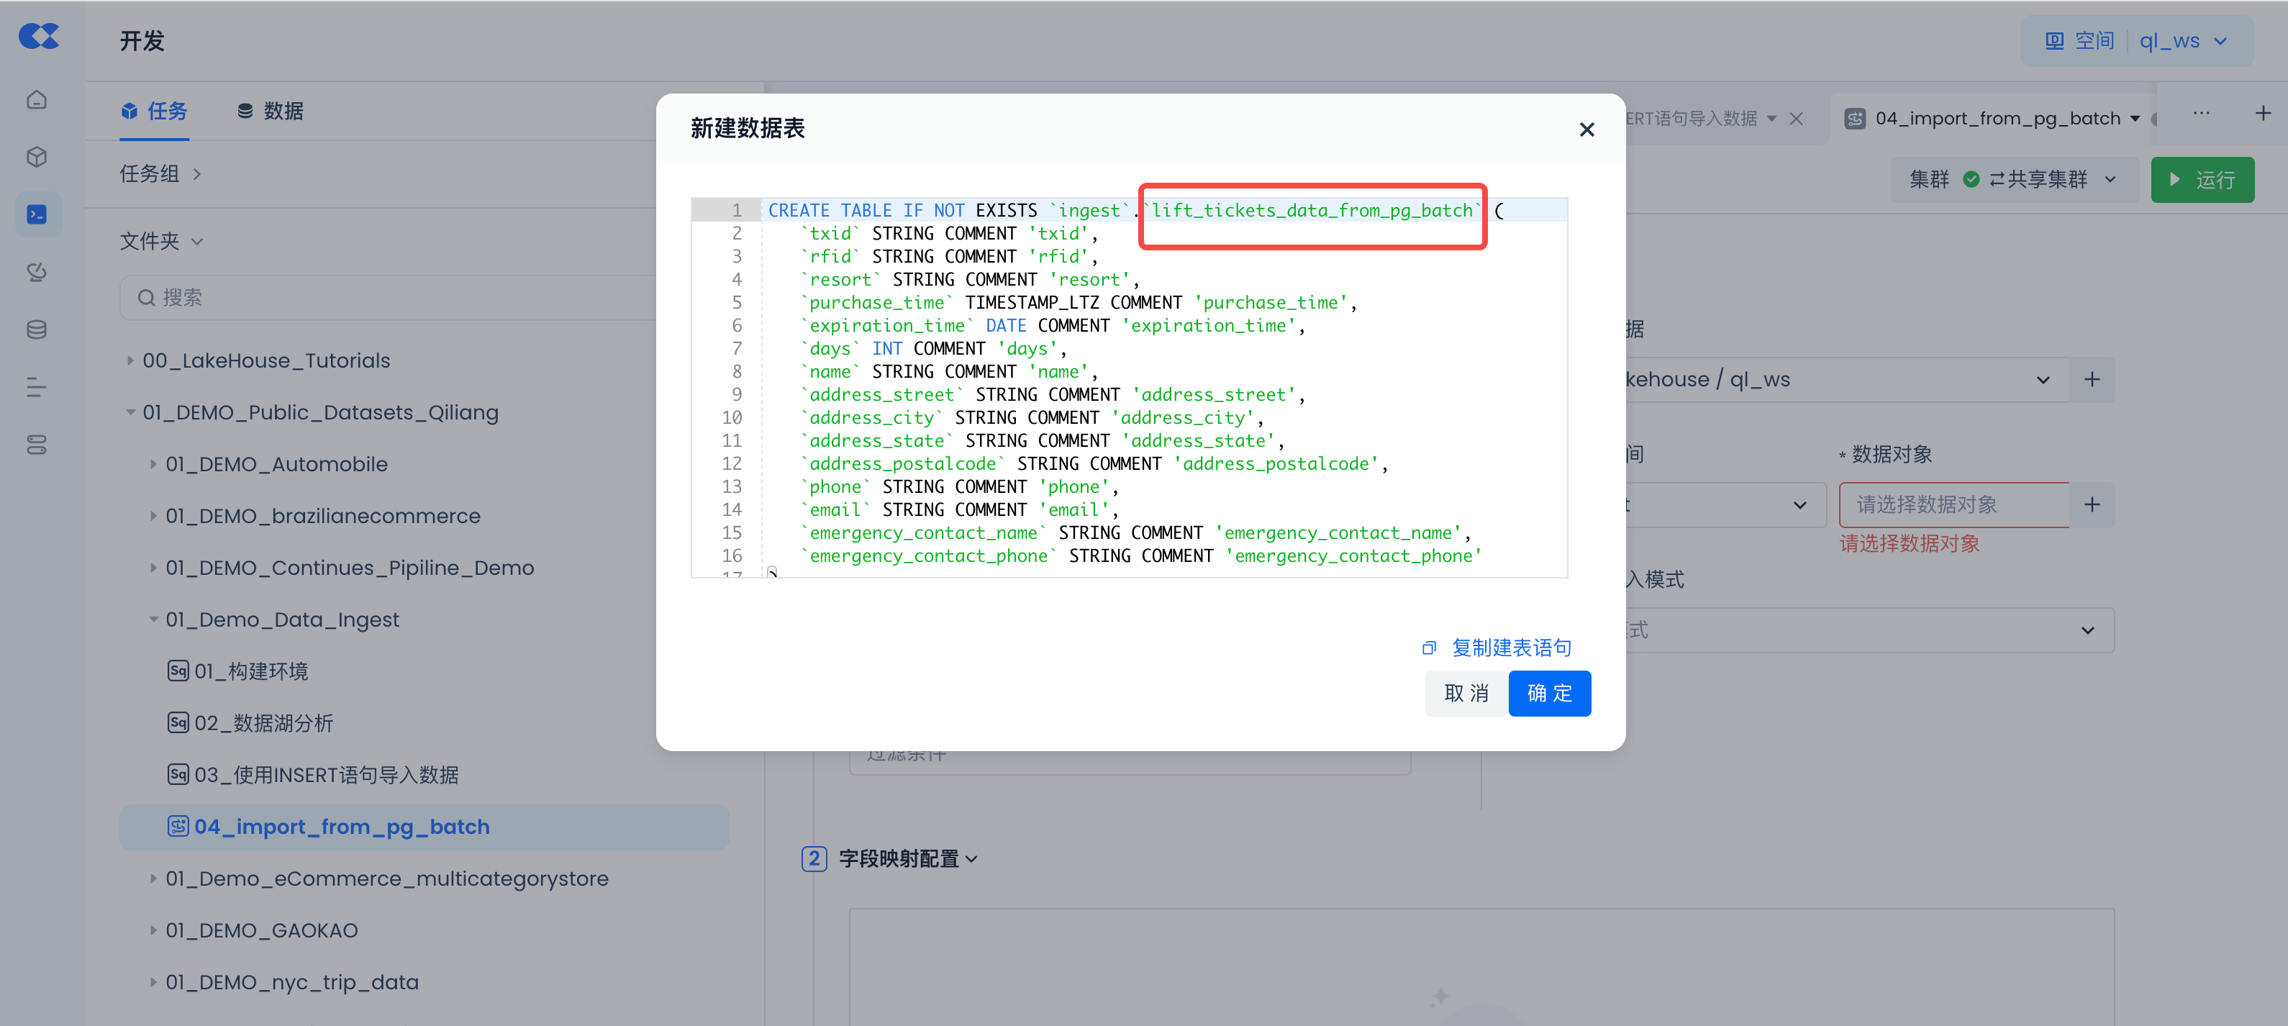Open the cube package icon in sidebar

(x=37, y=158)
